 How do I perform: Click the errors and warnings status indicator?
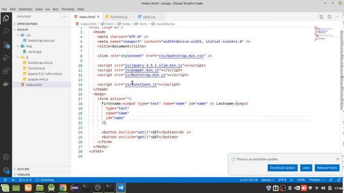pos(25,180)
